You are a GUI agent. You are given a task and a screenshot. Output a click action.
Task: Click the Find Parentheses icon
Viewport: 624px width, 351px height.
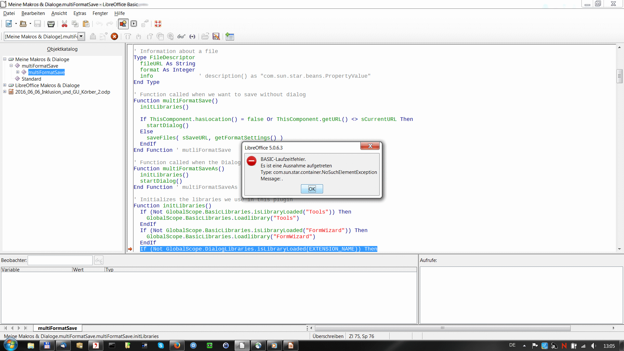[x=192, y=36]
